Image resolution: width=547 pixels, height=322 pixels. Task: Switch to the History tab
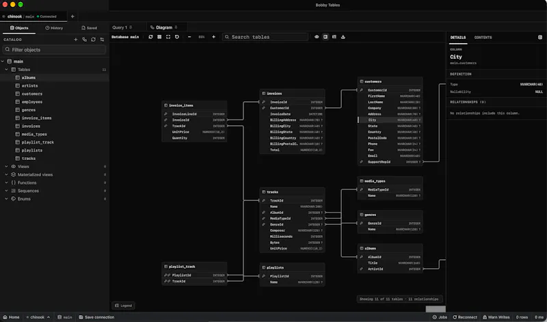(54, 28)
